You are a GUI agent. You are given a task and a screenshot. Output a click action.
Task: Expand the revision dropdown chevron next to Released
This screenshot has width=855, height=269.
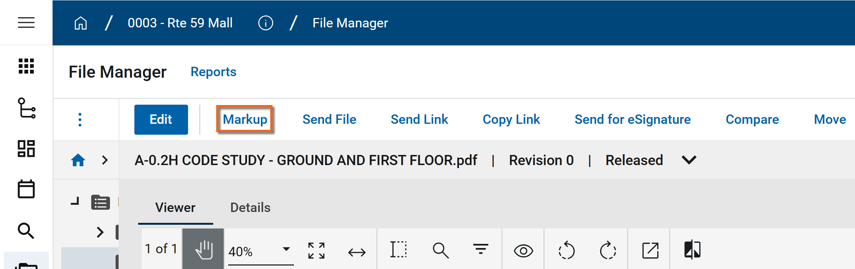point(689,160)
